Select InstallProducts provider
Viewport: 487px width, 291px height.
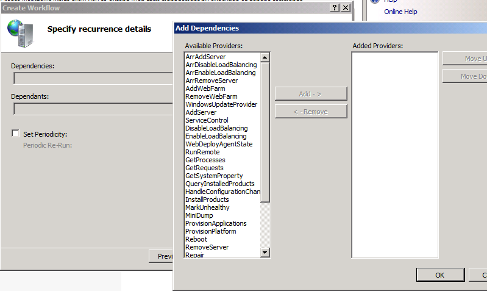(207, 199)
